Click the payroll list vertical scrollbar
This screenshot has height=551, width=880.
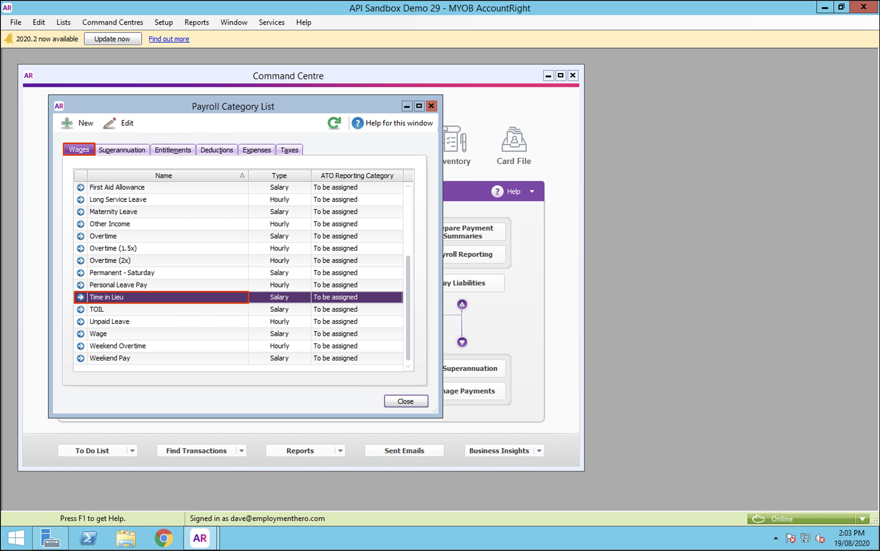coord(408,308)
